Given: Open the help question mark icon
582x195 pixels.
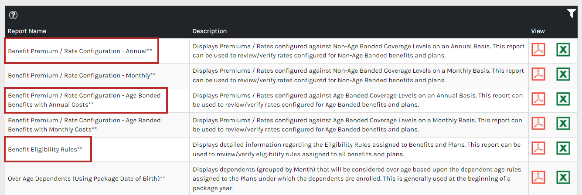Looking at the screenshot, I should click(14, 15).
